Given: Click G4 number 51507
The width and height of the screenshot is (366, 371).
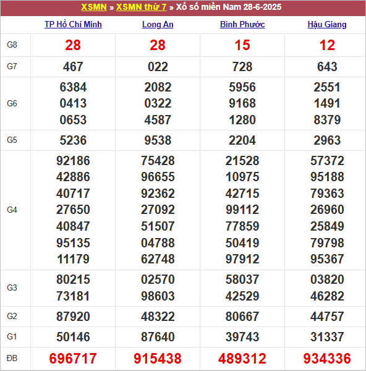Looking at the screenshot, I should point(158,226).
